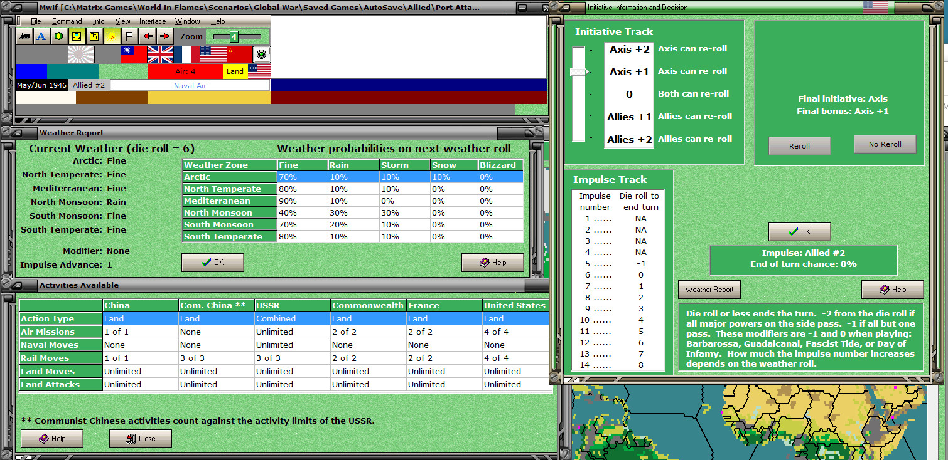This screenshot has width=948, height=460.
Task: Click the Com. China column header
Action: point(217,306)
